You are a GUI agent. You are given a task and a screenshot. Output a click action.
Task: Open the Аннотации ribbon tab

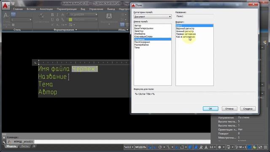(46, 9)
